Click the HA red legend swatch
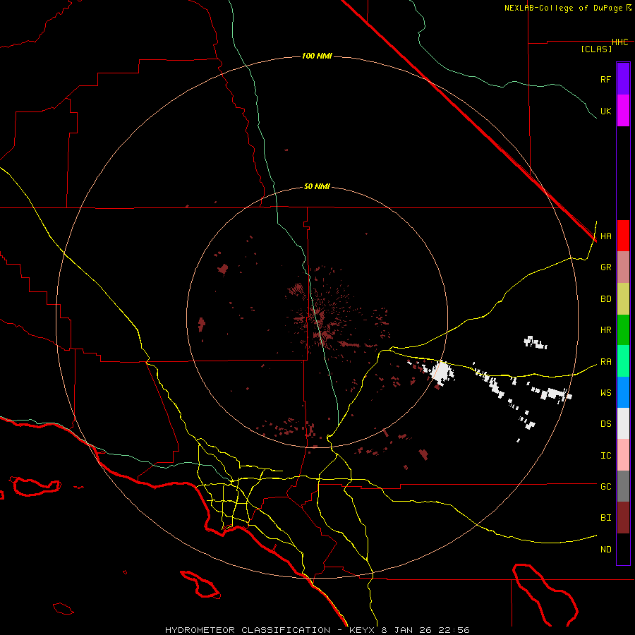Image resolution: width=635 pixels, height=635 pixels. 623,236
